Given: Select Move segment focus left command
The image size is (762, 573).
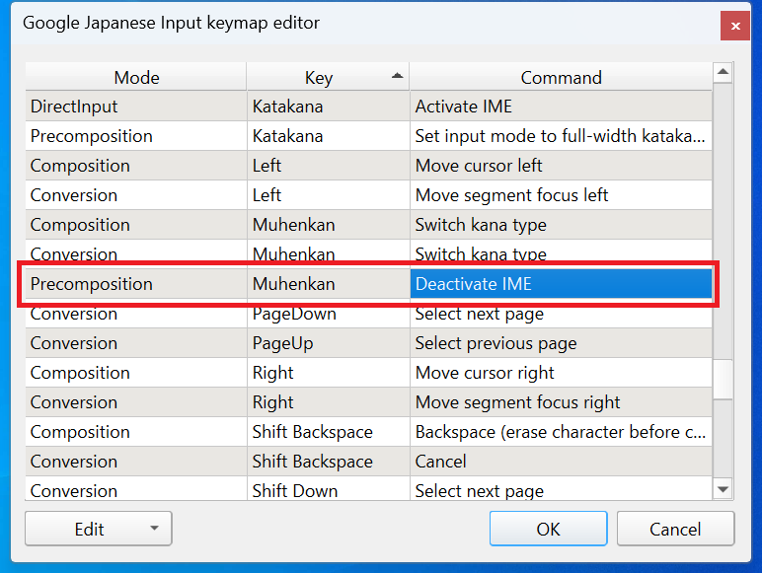Looking at the screenshot, I should point(561,194).
